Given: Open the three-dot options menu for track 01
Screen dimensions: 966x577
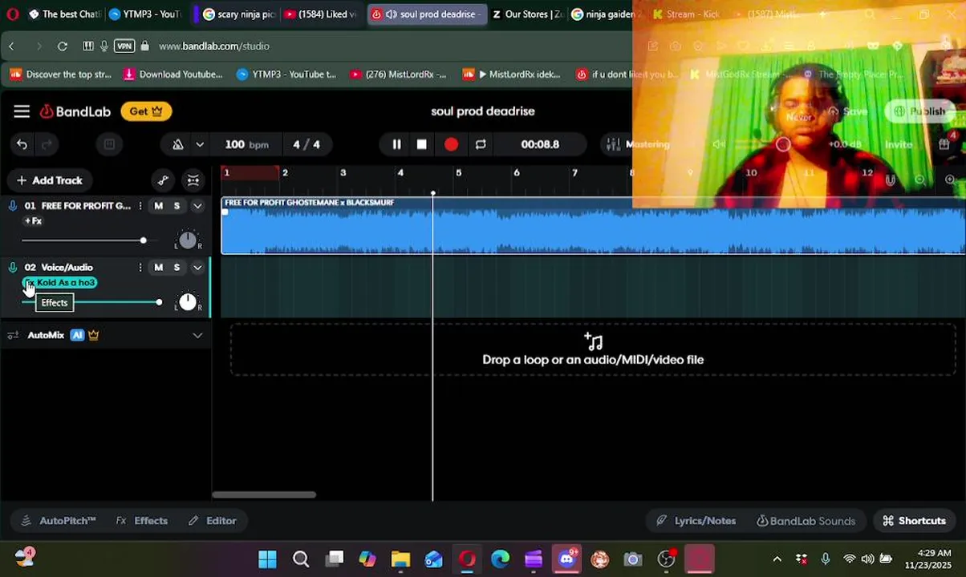Looking at the screenshot, I should point(140,206).
